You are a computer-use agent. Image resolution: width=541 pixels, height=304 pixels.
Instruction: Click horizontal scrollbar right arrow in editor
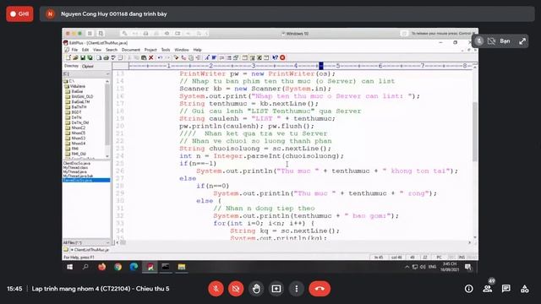(x=469, y=242)
